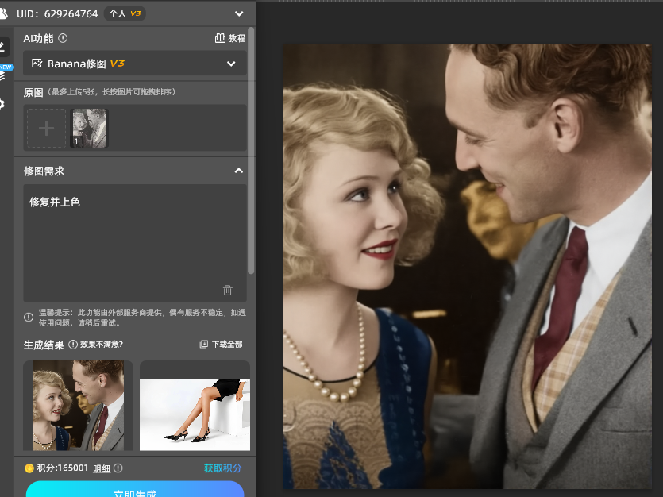Click the info icon next to AI功能
The height and width of the screenshot is (497, 663).
pos(64,38)
